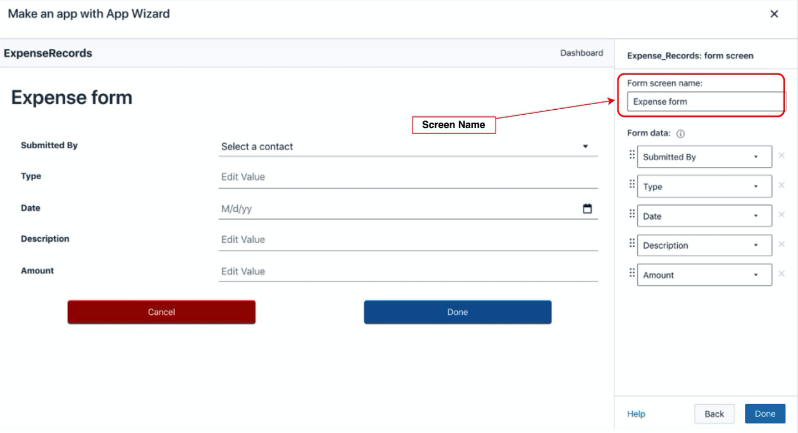Click the drag handle beside Description field
The height and width of the screenshot is (433, 798).
click(632, 243)
